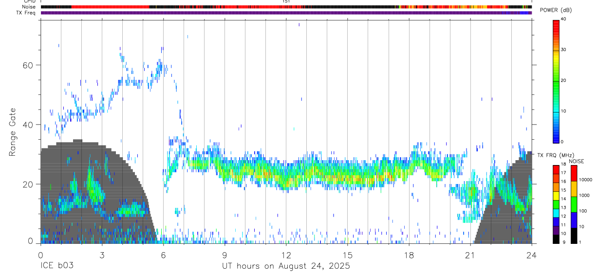Click the TX Freq row label above the plot
Viewport: 598px width, 276px height.
click(x=27, y=13)
